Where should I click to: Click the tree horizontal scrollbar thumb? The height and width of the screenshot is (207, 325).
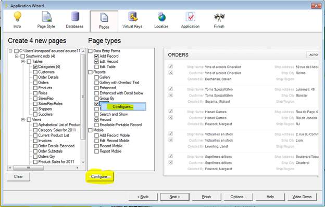coord(29,168)
